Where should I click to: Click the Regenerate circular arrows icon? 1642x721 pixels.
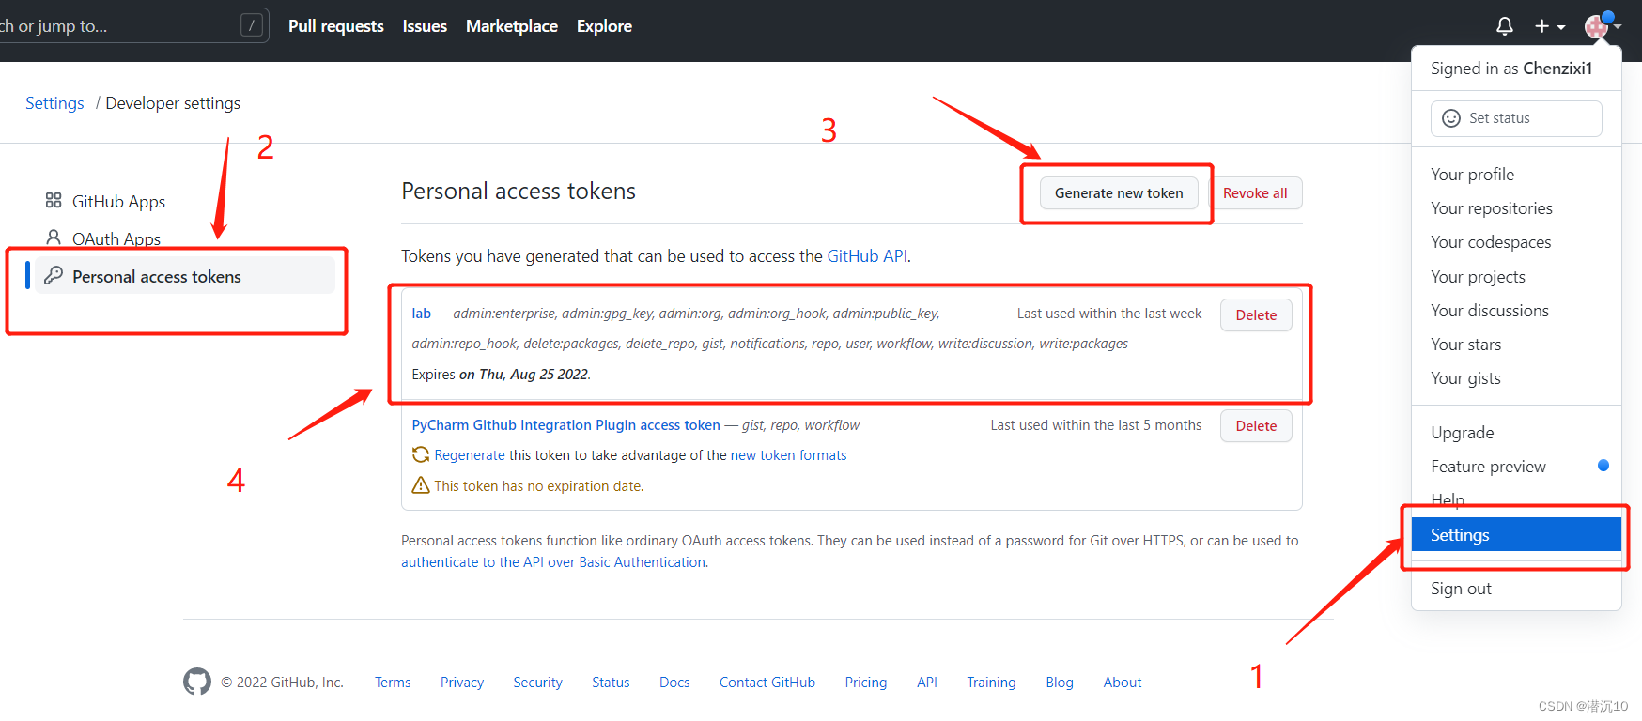[421, 454]
